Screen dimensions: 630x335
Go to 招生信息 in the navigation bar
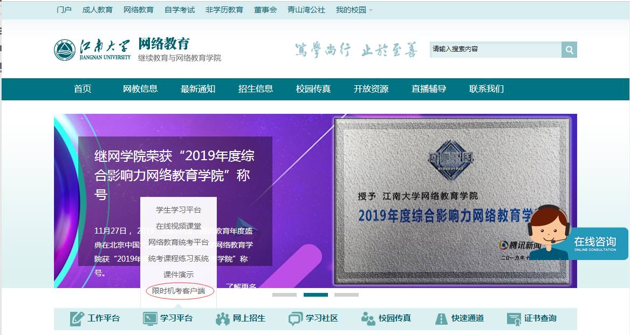256,89
